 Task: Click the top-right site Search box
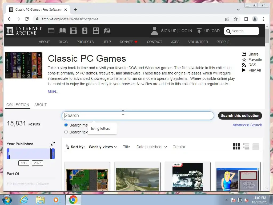[x=242, y=31]
